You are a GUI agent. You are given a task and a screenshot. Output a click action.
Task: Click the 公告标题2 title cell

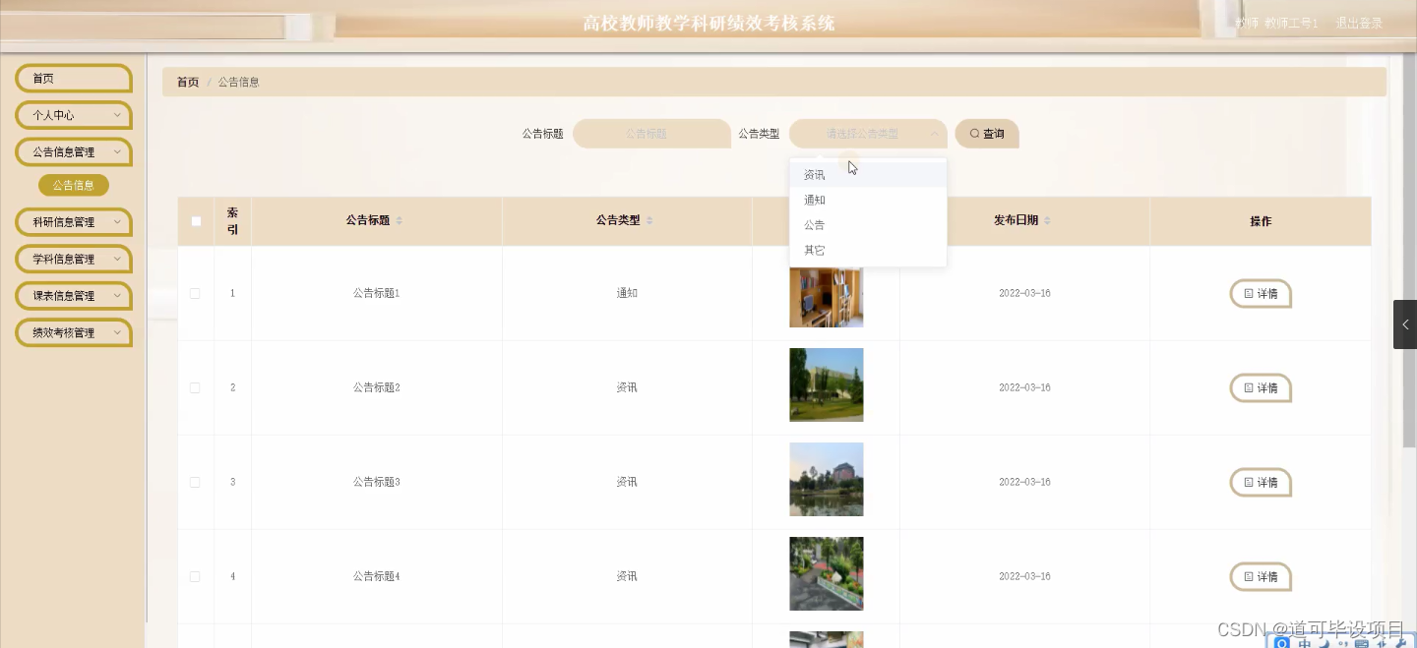[x=377, y=388]
